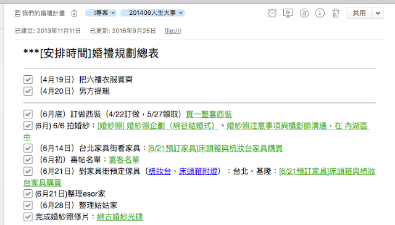Toggle checkbox for (6月14日) 台北家具街看家具
Image resolution: width=395 pixels, height=225 pixels.
coord(28,148)
